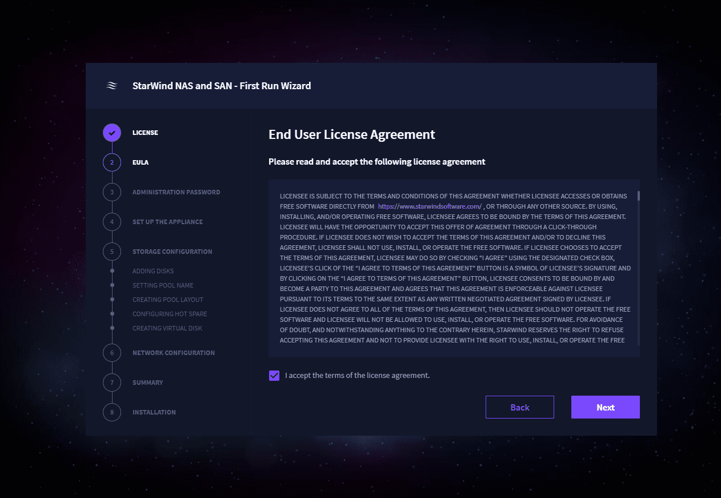
Task: Click the 'I accept the terms' label text
Action: tap(357, 376)
